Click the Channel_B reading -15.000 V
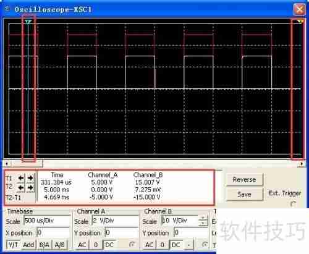 click(x=147, y=197)
